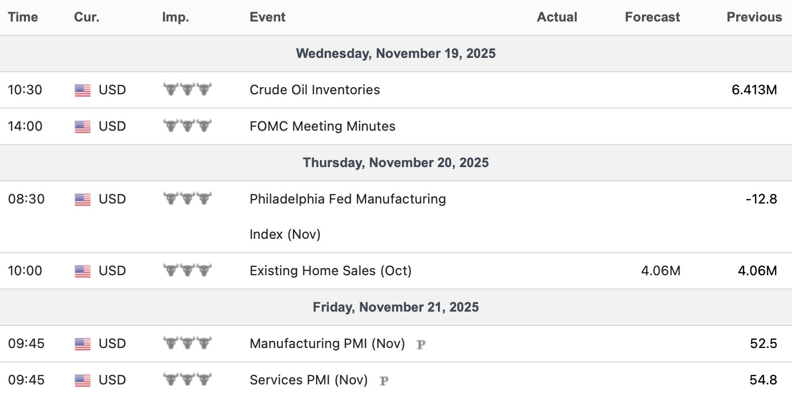Click the Imp. column header
The height and width of the screenshot is (396, 792).
pos(175,17)
